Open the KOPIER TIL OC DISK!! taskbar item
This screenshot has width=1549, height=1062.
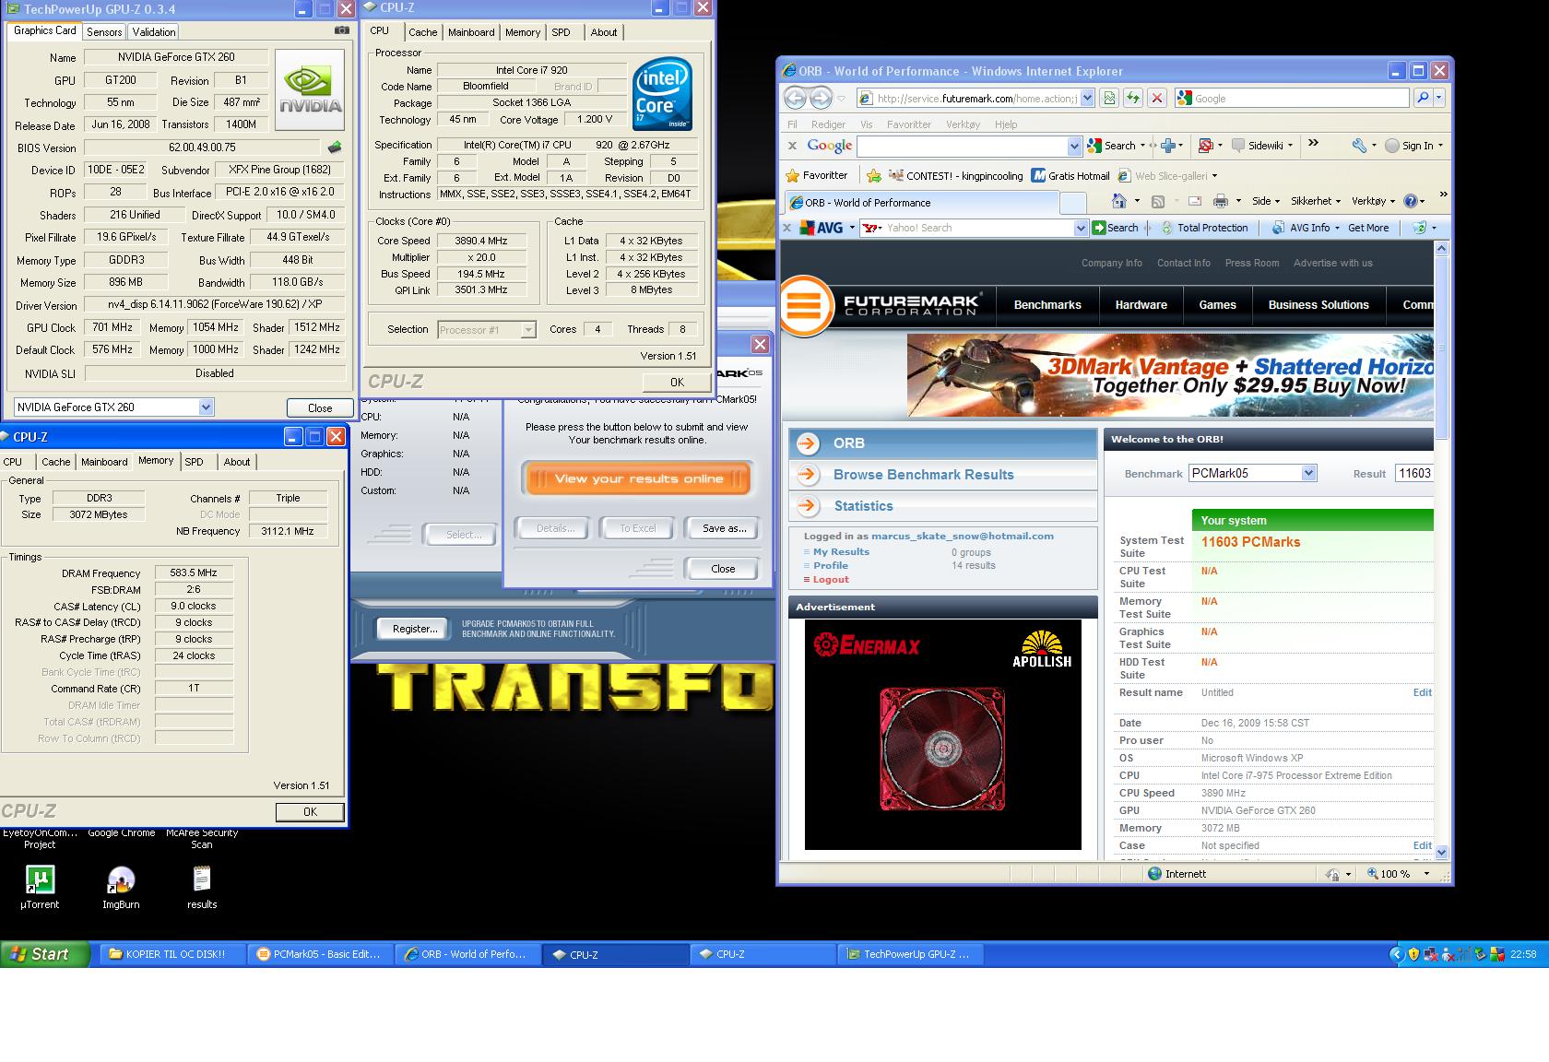[x=171, y=954]
